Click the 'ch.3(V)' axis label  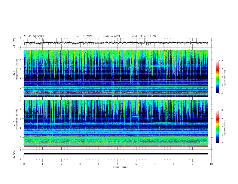(x=14, y=154)
